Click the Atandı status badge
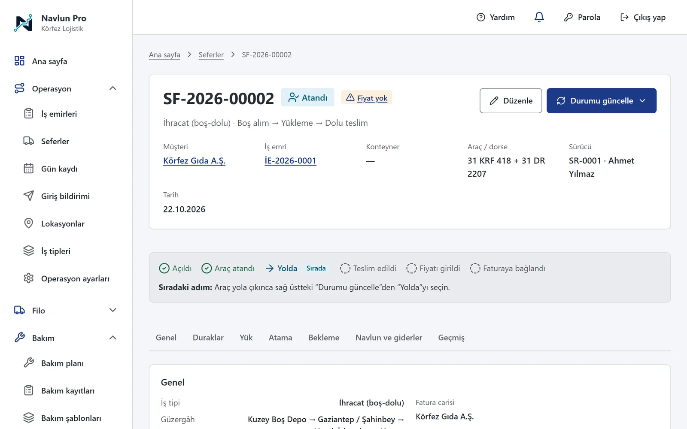This screenshot has width=687, height=429. pyautogui.click(x=308, y=97)
